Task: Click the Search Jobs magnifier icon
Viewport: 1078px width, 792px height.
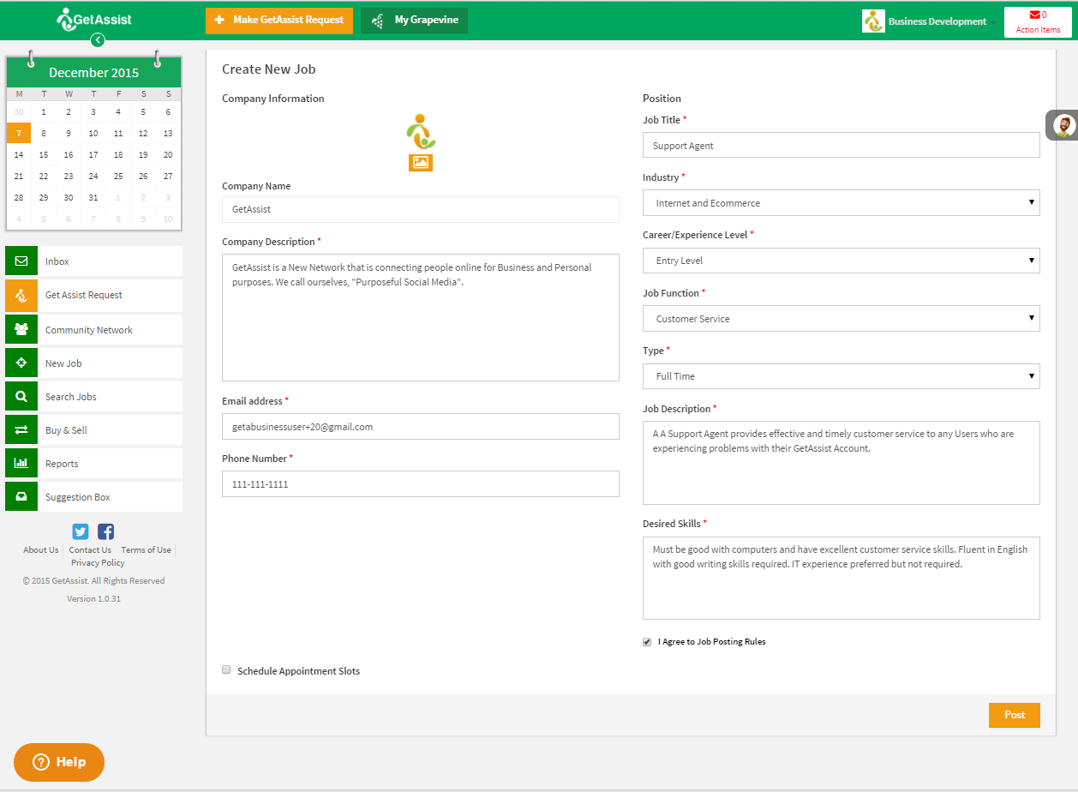Action: [x=21, y=397]
